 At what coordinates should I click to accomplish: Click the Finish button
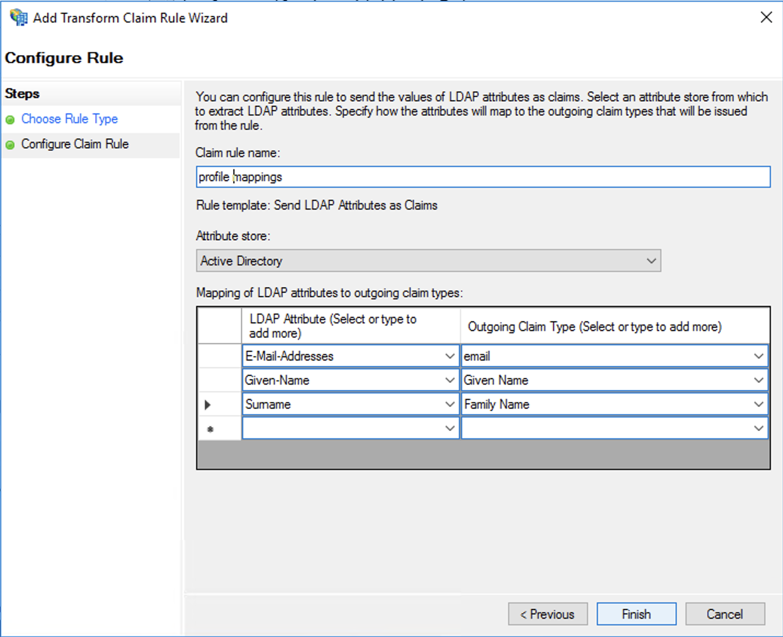click(x=636, y=613)
